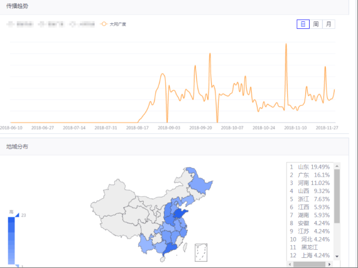Toggle the third blurred legend item
The height and width of the screenshot is (268, 358).
[82, 24]
